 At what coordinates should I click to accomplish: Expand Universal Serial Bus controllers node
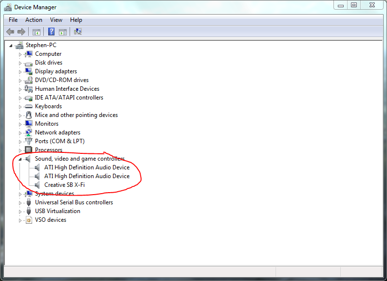(x=20, y=202)
